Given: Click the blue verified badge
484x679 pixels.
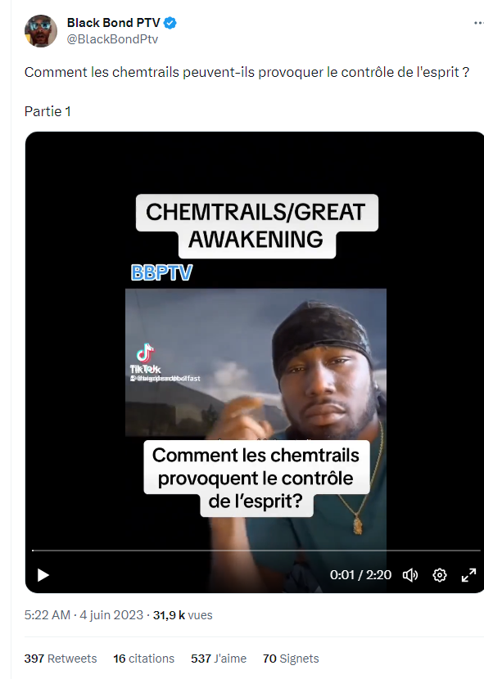Looking at the screenshot, I should tap(170, 23).
